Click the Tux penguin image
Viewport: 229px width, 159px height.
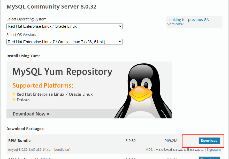click(143, 91)
